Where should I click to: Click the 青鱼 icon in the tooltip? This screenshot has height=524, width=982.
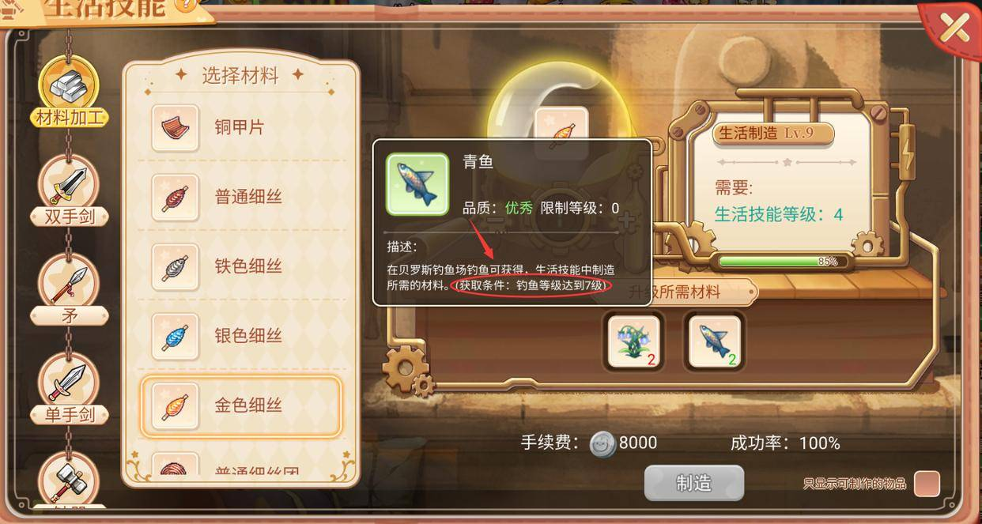417,184
